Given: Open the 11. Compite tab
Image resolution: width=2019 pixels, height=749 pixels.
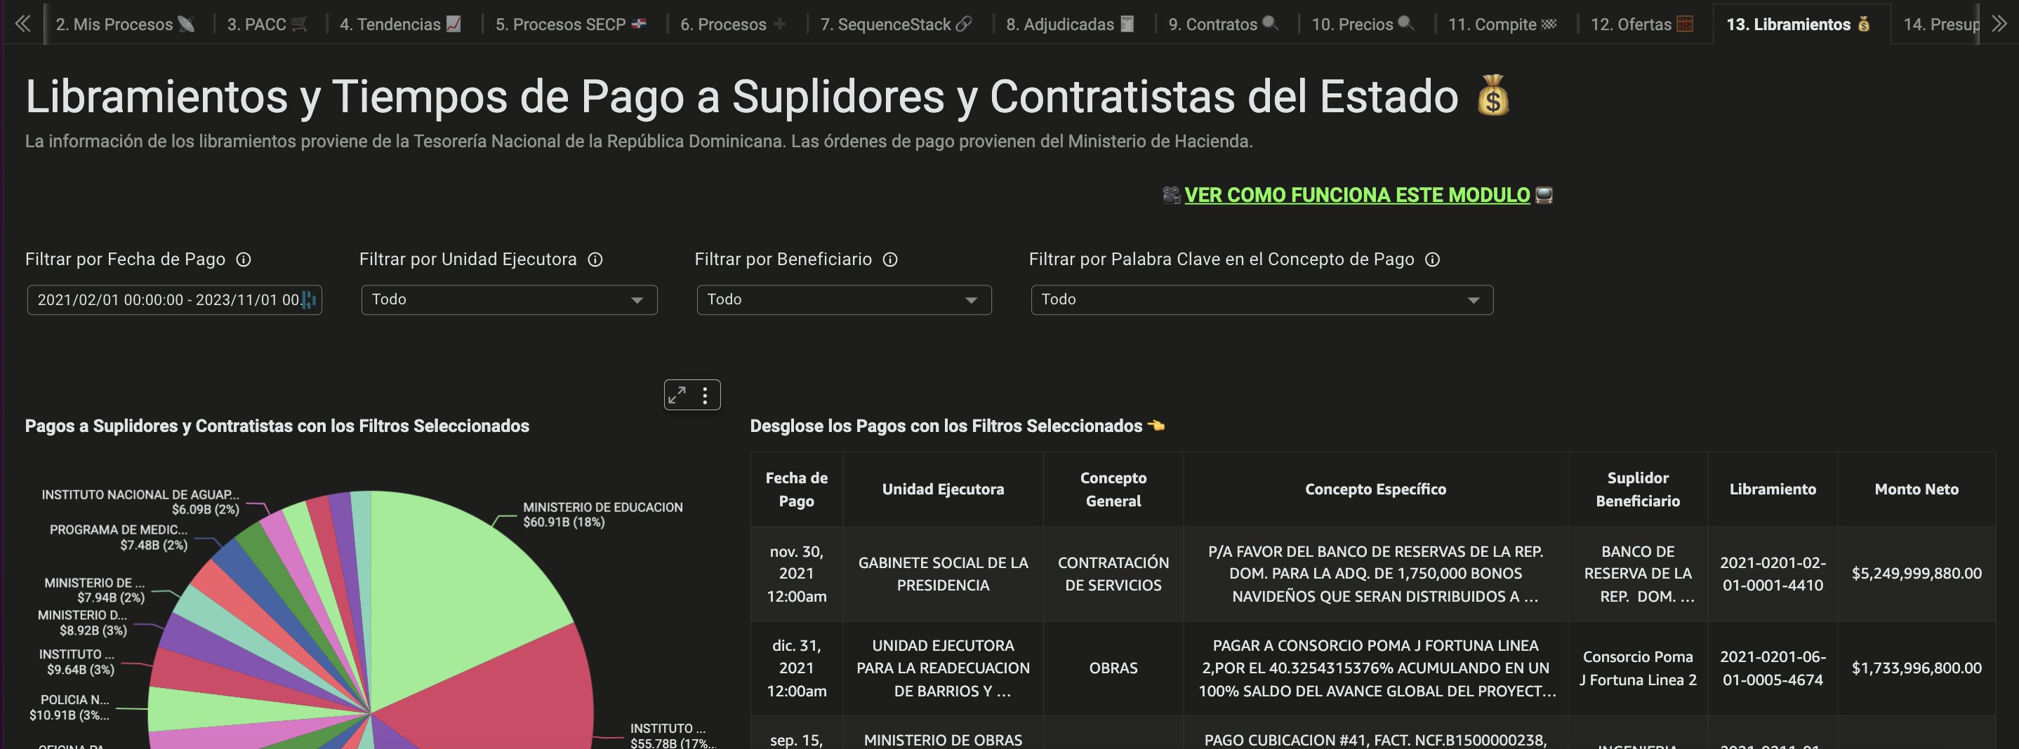Looking at the screenshot, I should (1502, 25).
